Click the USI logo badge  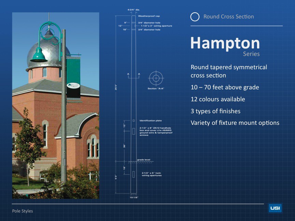pos(275,208)
